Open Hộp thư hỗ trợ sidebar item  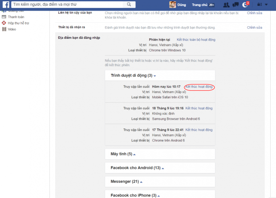[x=19, y=23]
